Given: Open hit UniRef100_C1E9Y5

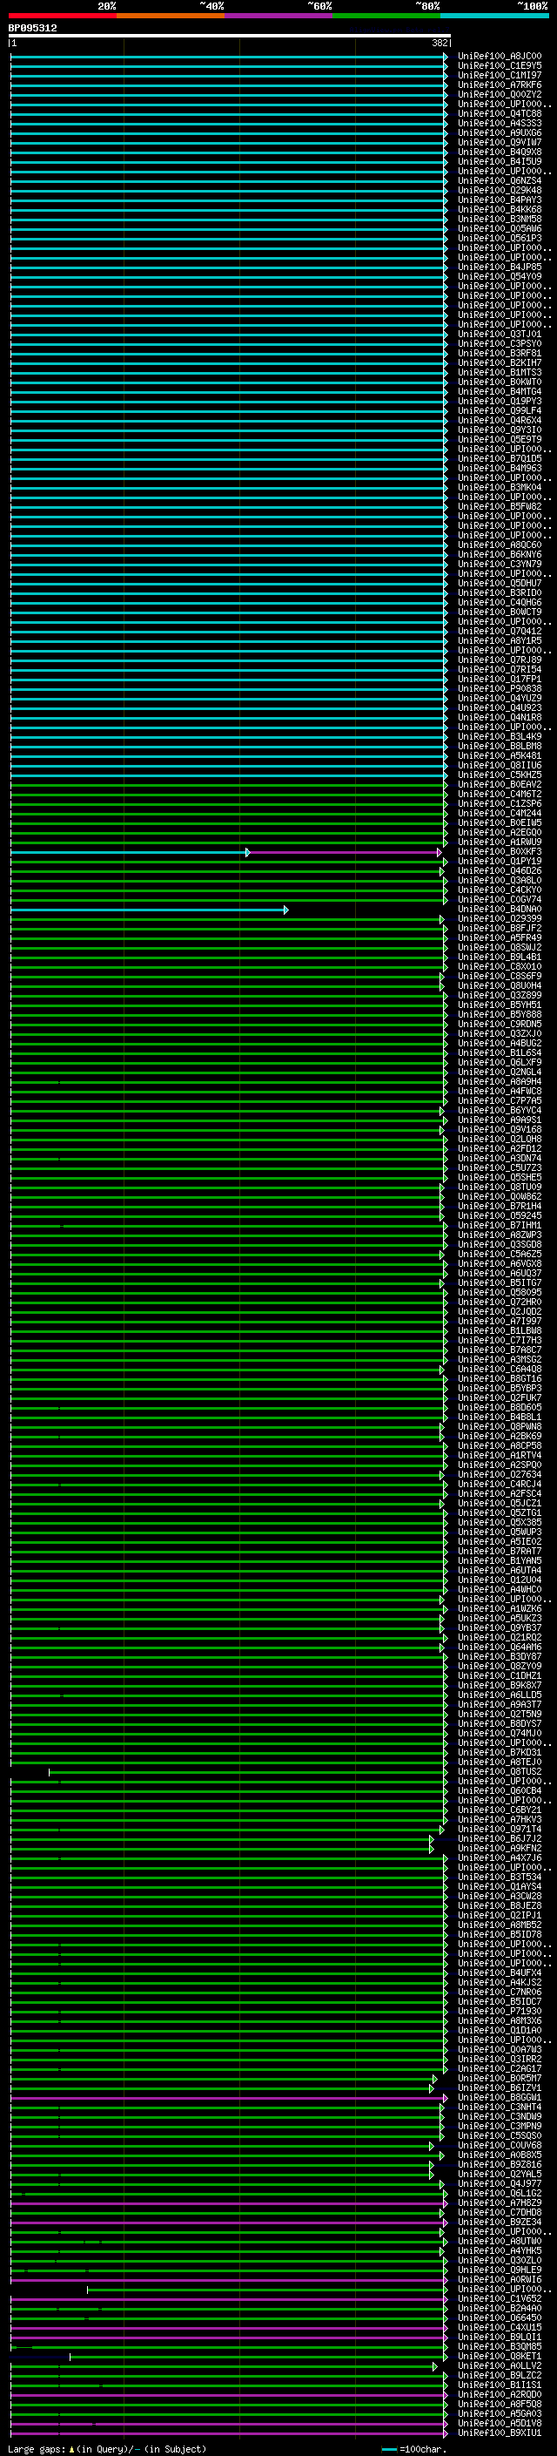Looking at the screenshot, I should pyautogui.click(x=499, y=66).
